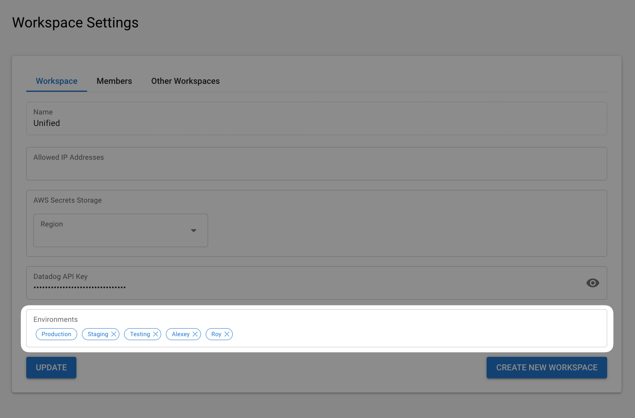635x418 pixels.
Task: Focus the Datadog API Key password field
Action: tap(302, 287)
